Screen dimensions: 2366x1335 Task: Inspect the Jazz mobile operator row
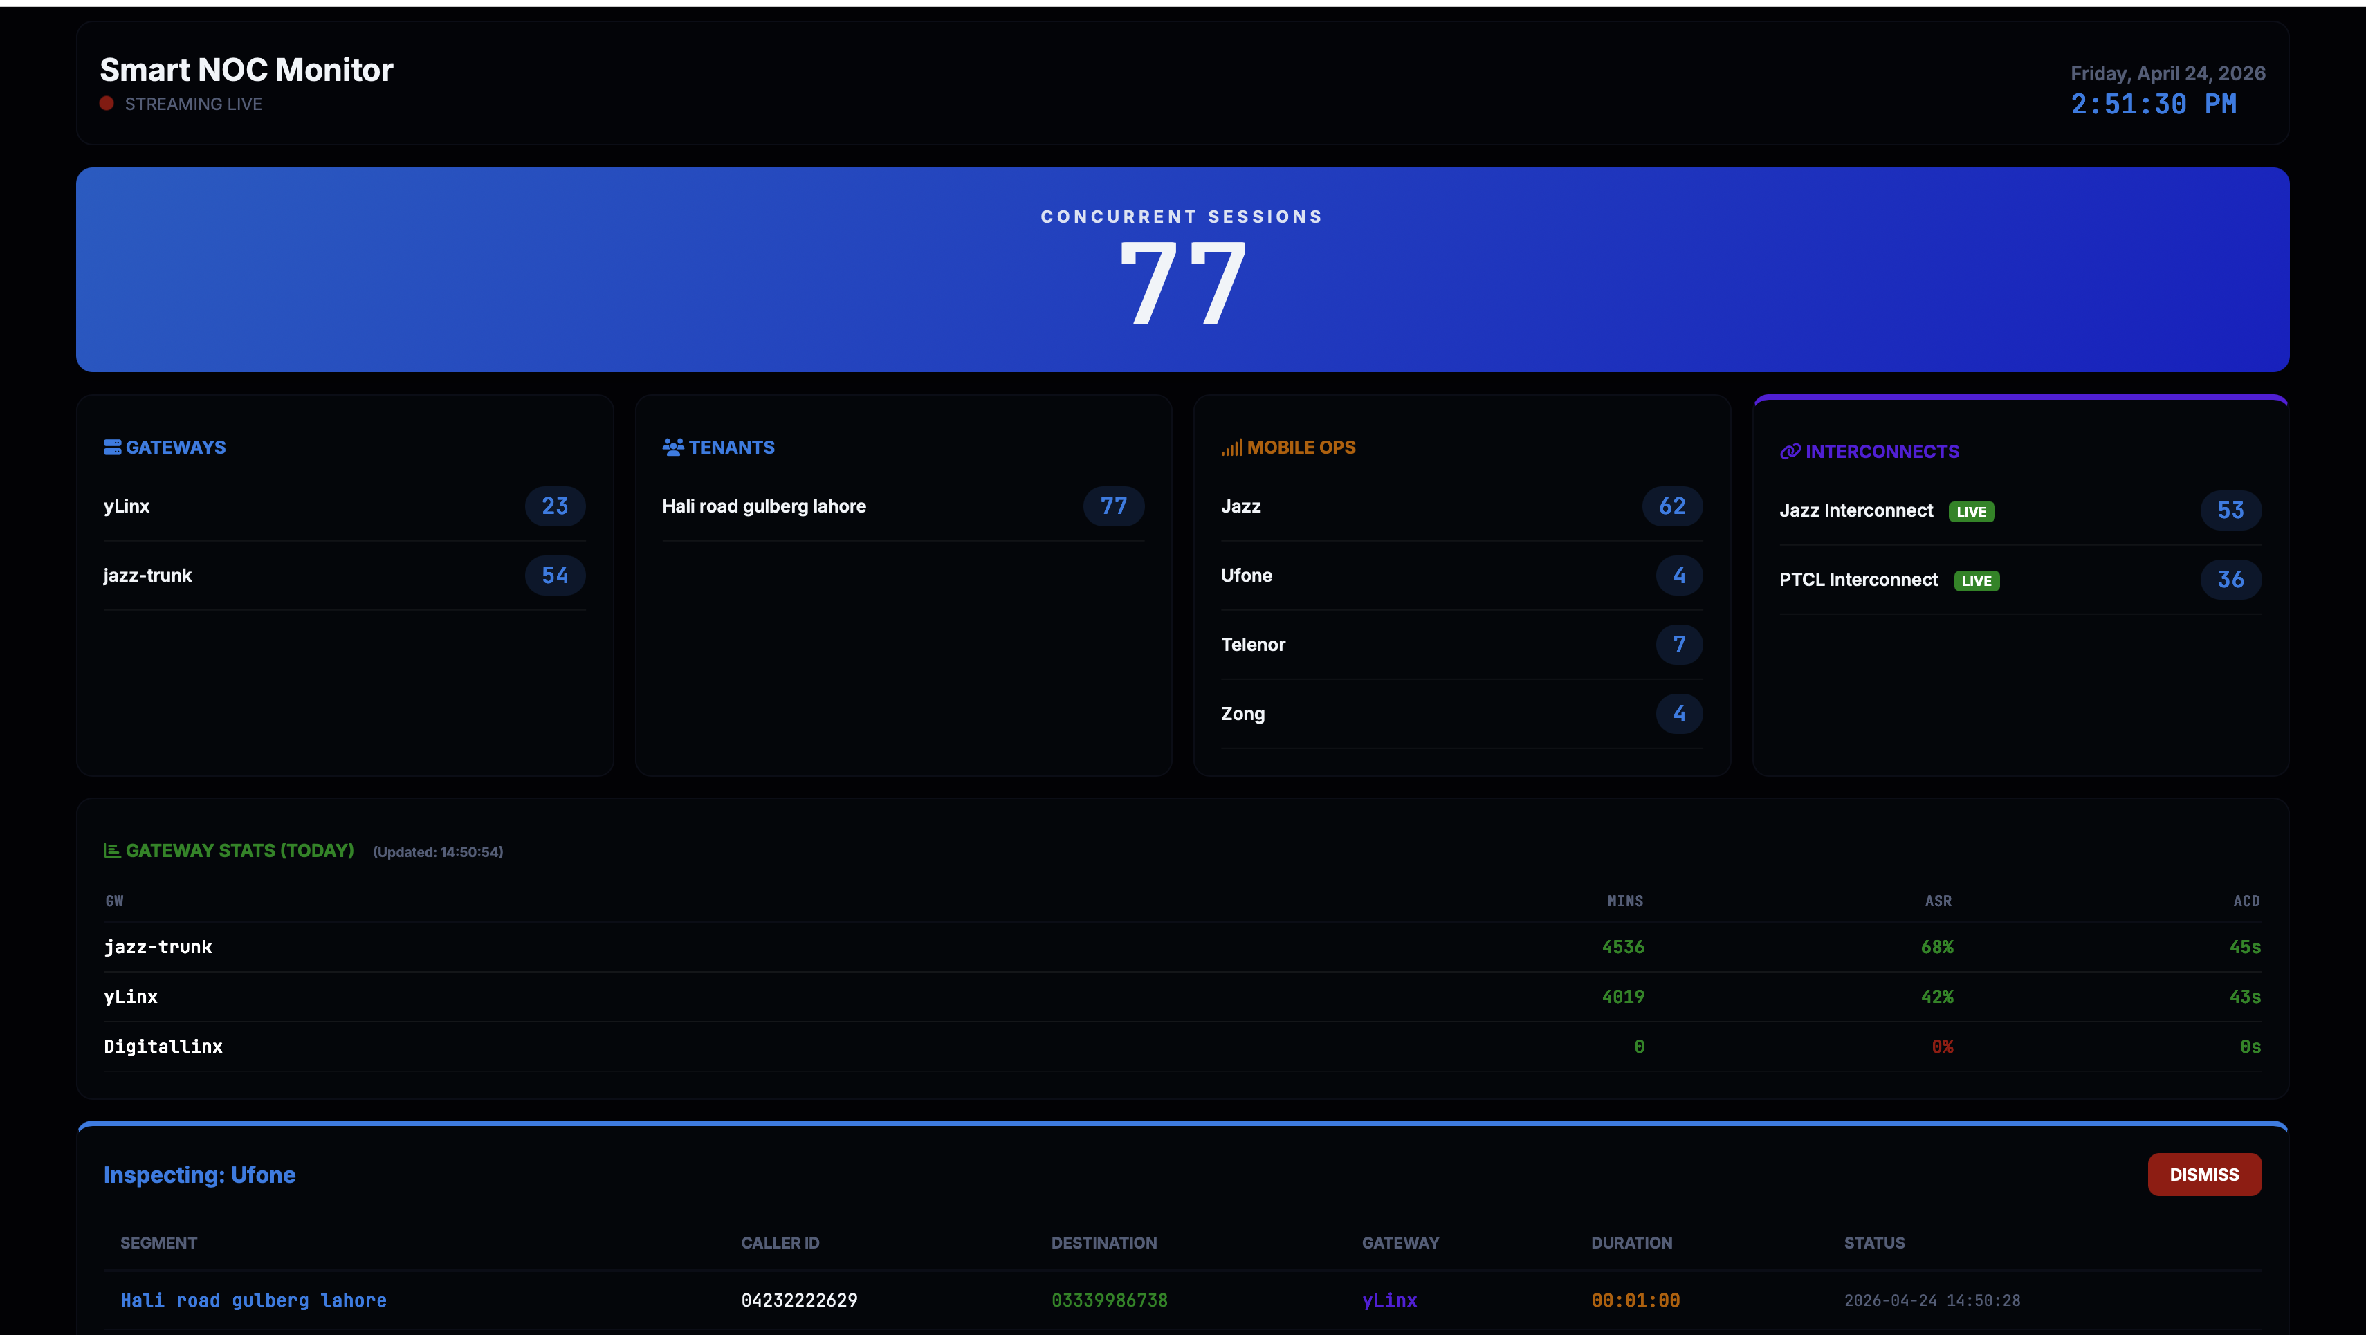pos(1461,506)
